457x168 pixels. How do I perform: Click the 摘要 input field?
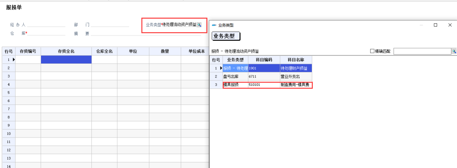click(146, 33)
